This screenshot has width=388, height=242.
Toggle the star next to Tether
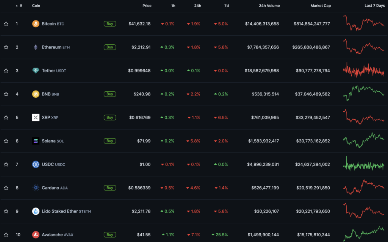point(6,71)
